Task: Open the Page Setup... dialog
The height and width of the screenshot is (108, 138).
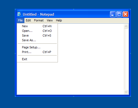Action: click(x=37, y=47)
